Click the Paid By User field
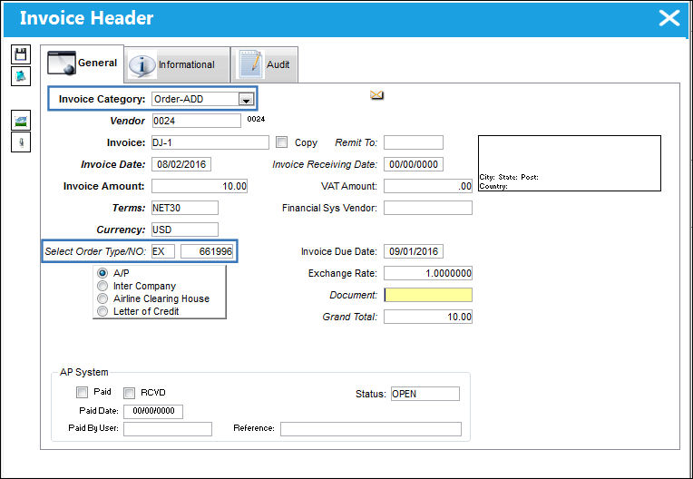This screenshot has height=479, width=693. tap(168, 428)
